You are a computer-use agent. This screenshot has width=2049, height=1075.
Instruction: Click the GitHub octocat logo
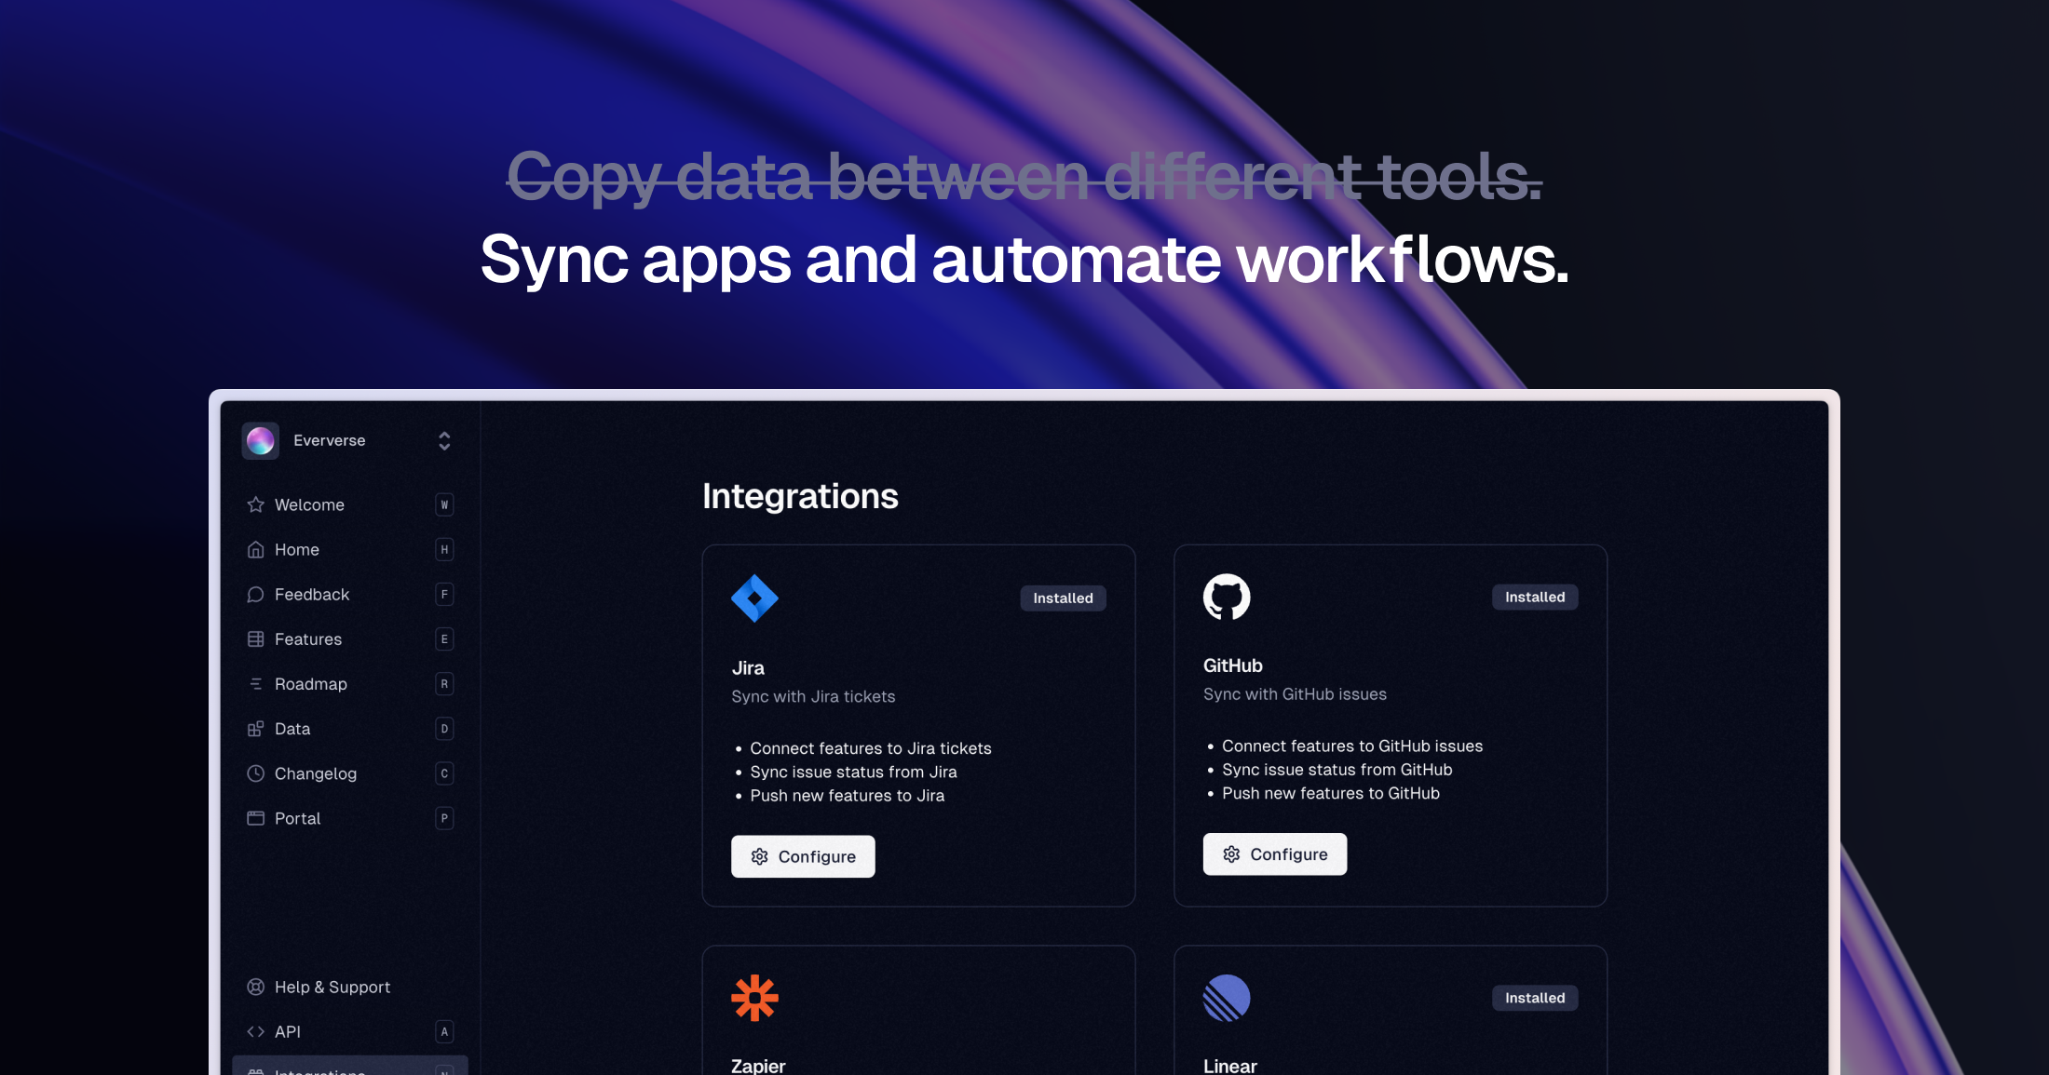[1227, 597]
